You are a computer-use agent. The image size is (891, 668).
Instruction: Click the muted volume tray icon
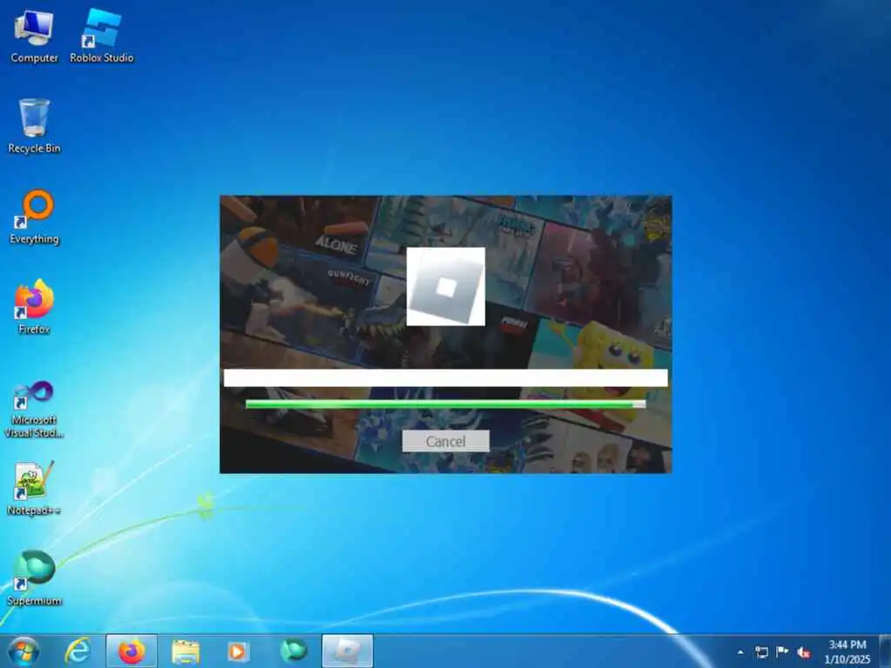tap(803, 652)
